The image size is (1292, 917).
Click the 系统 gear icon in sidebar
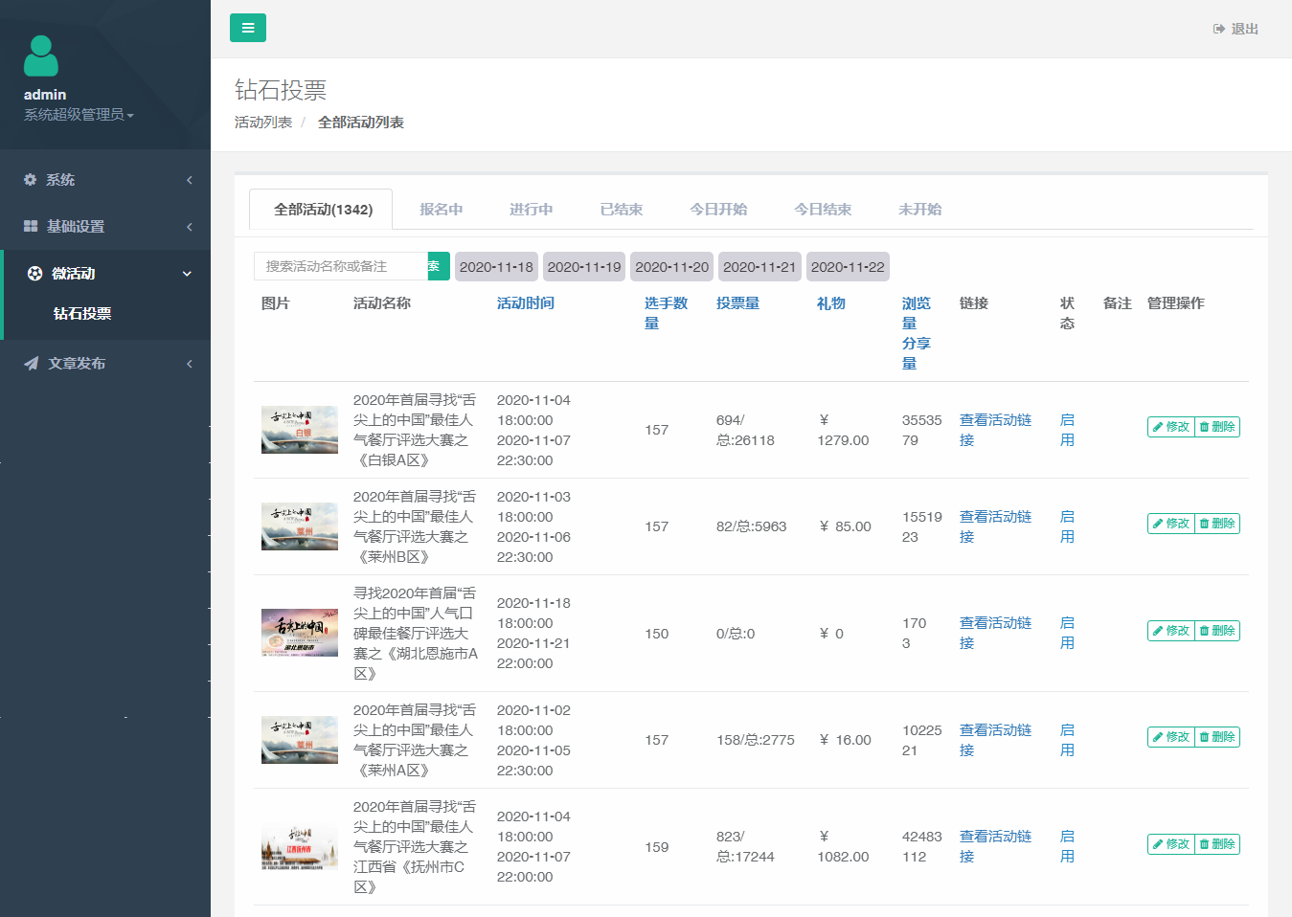[31, 180]
